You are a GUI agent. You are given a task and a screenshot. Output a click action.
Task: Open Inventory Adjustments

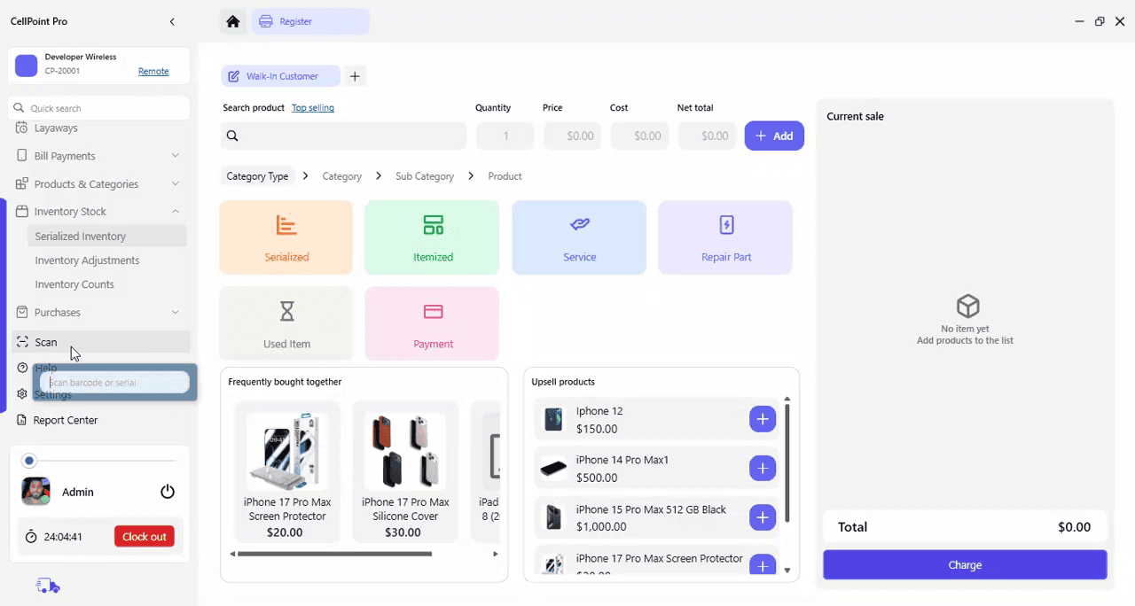click(87, 260)
